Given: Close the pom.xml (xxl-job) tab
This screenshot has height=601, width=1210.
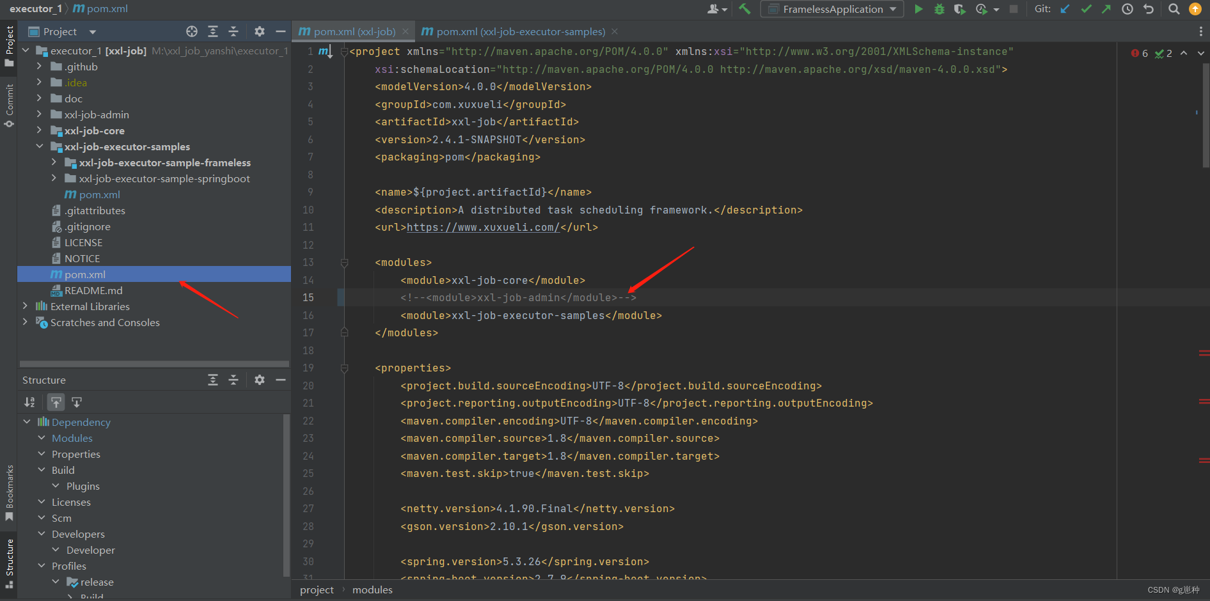Looking at the screenshot, I should coord(407,31).
